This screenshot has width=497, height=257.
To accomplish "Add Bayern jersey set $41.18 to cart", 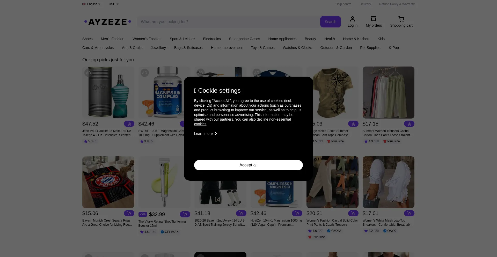I will [x=241, y=213].
